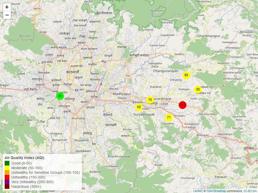
Task: Click the Gagalphedi place label
Action: pos(167,35)
